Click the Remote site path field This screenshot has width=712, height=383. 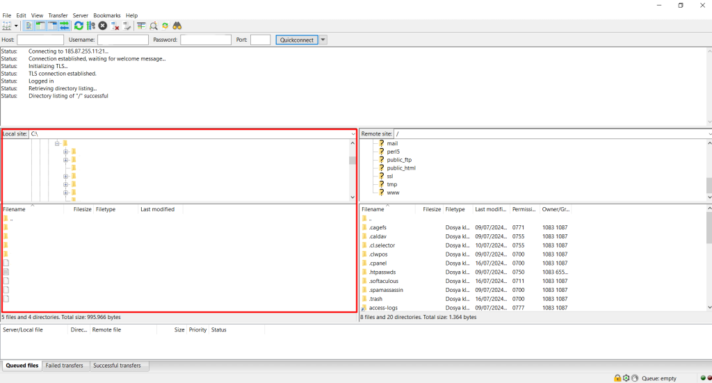tap(551, 134)
